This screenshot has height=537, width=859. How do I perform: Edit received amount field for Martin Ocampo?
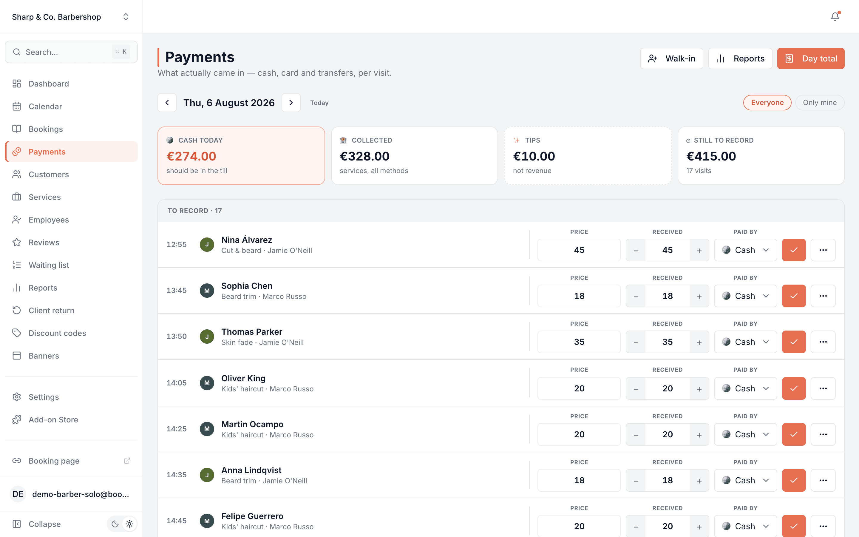click(667, 434)
